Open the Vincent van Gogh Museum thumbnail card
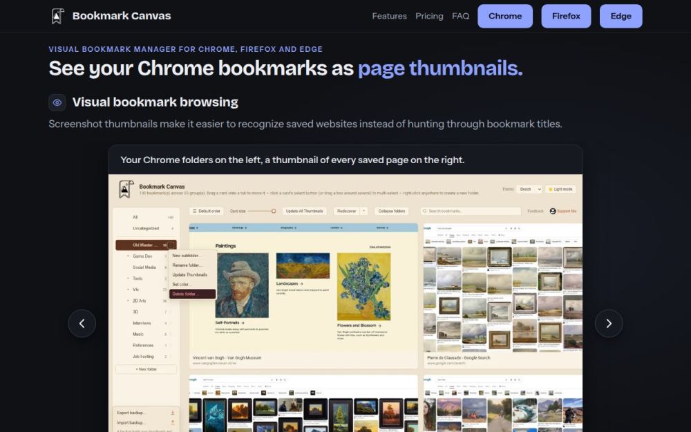 pos(303,296)
